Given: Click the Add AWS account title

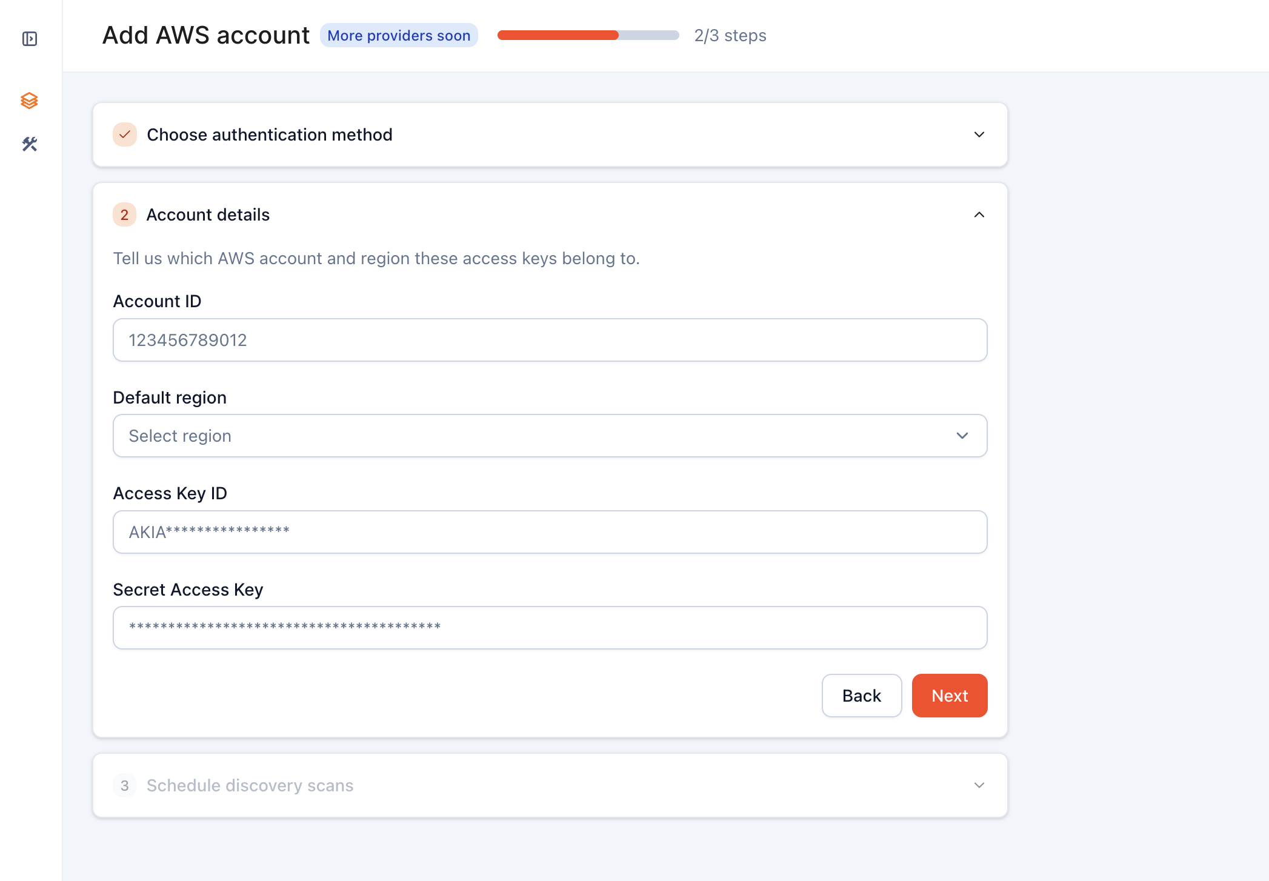Looking at the screenshot, I should 206,35.
